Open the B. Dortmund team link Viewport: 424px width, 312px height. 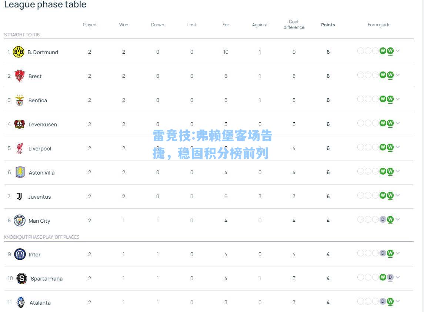coord(43,52)
